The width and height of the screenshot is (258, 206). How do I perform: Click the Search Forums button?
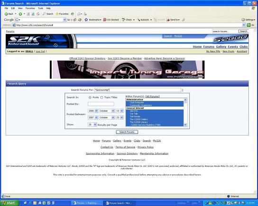(x=127, y=132)
